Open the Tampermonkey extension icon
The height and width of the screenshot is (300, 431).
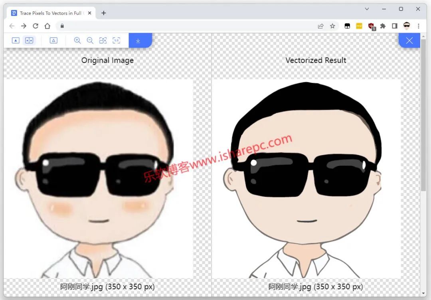(347, 26)
